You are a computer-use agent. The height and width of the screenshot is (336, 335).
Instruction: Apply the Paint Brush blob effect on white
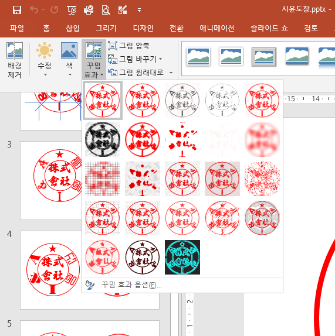[x=182, y=139]
